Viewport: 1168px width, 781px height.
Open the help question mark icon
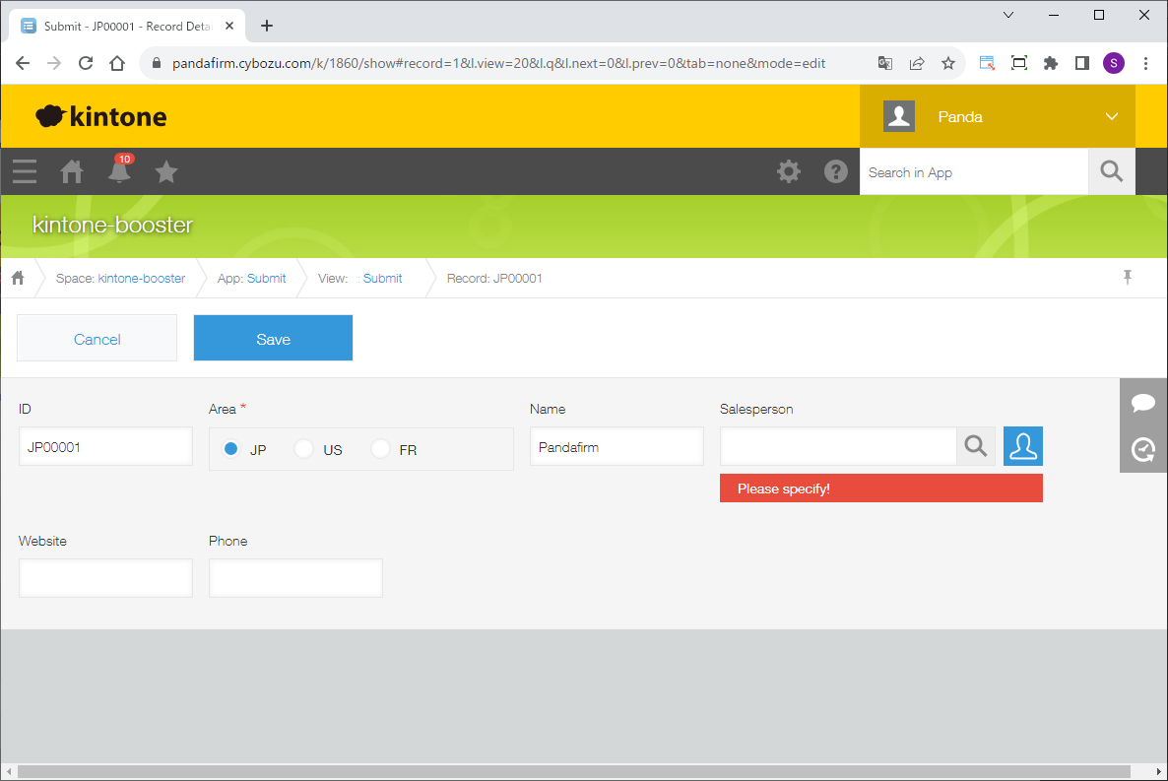836,172
